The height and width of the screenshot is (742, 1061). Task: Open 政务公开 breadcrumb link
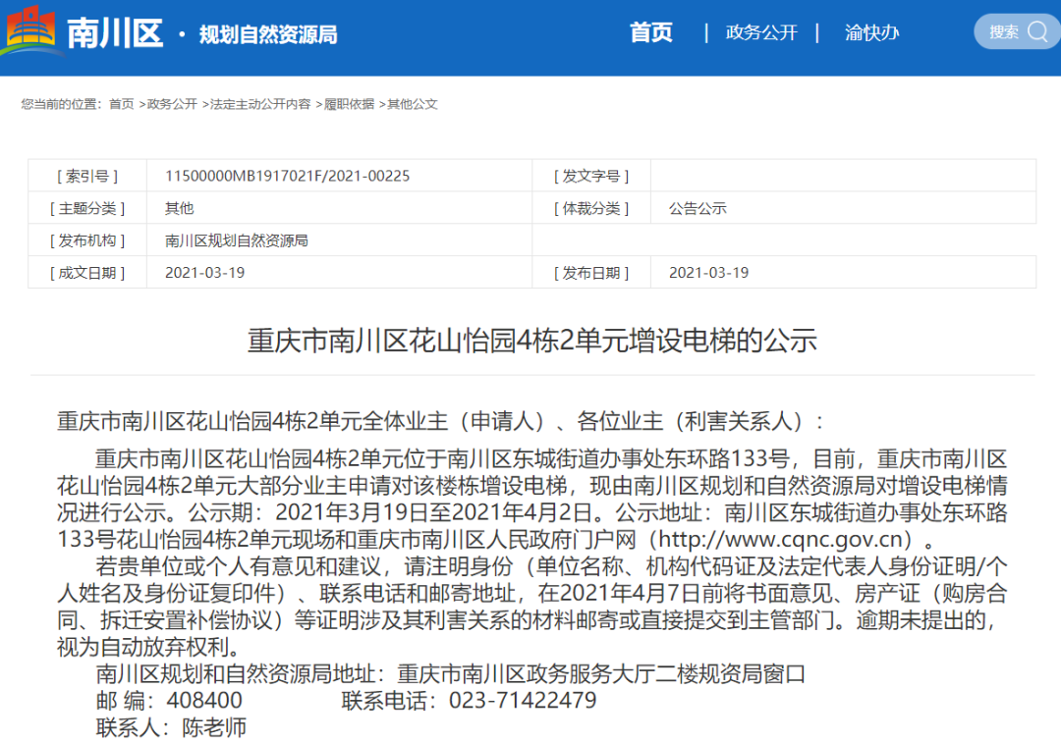pyautogui.click(x=172, y=104)
